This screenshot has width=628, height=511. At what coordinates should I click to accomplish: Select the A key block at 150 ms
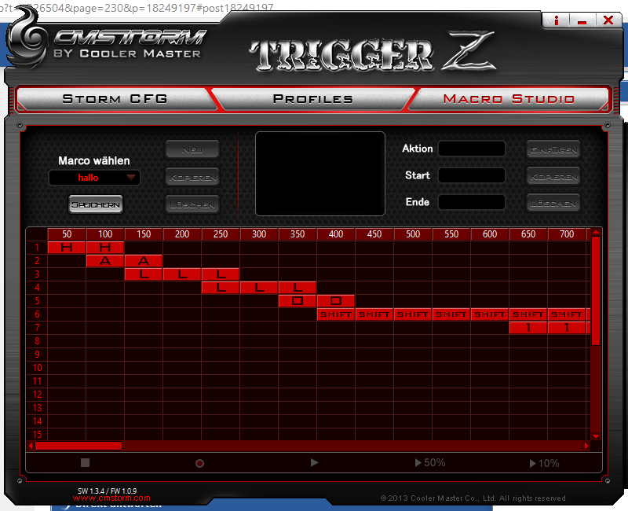144,261
